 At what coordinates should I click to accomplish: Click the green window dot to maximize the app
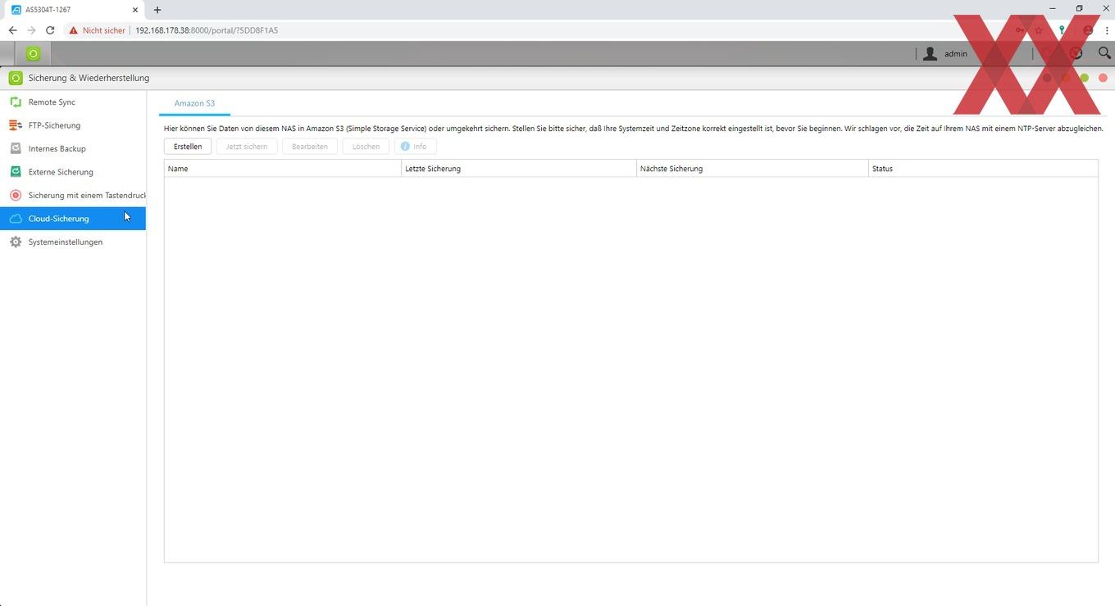tap(1084, 78)
